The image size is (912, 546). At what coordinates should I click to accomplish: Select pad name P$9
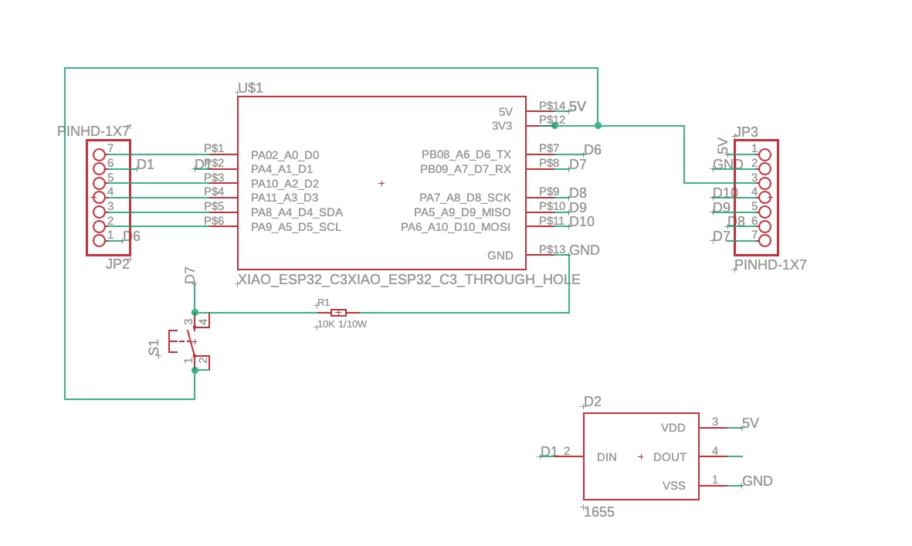pyautogui.click(x=549, y=192)
